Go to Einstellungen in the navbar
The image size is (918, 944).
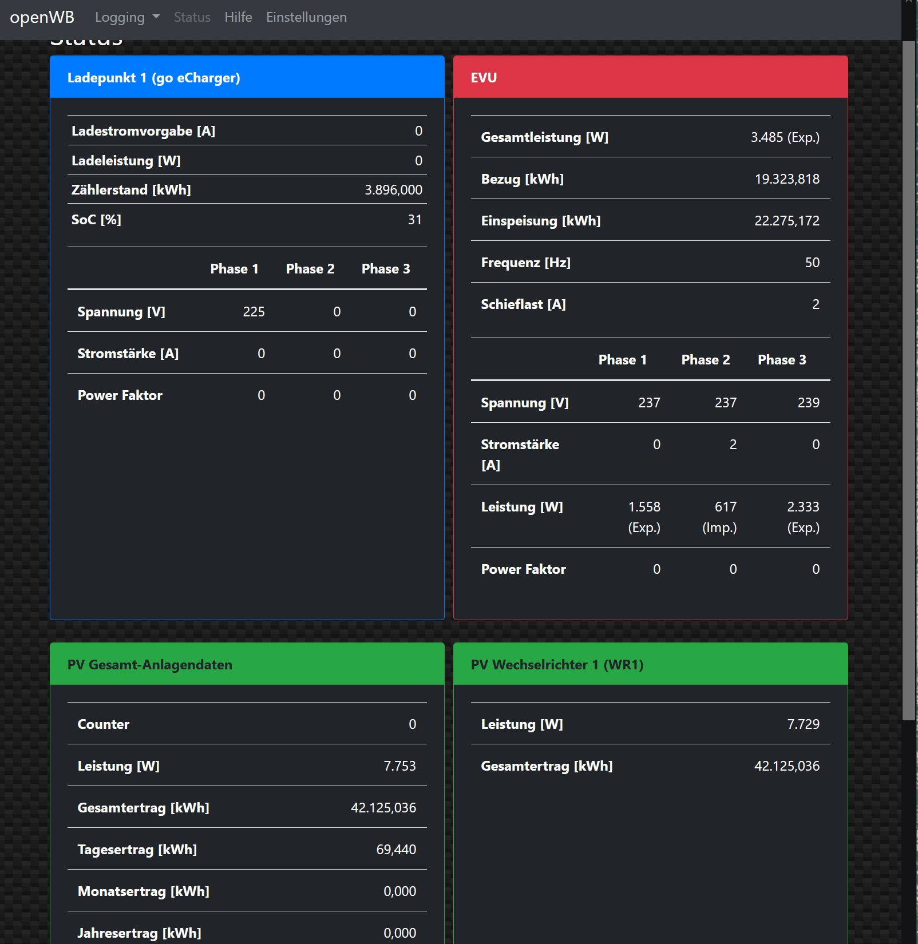(x=306, y=17)
